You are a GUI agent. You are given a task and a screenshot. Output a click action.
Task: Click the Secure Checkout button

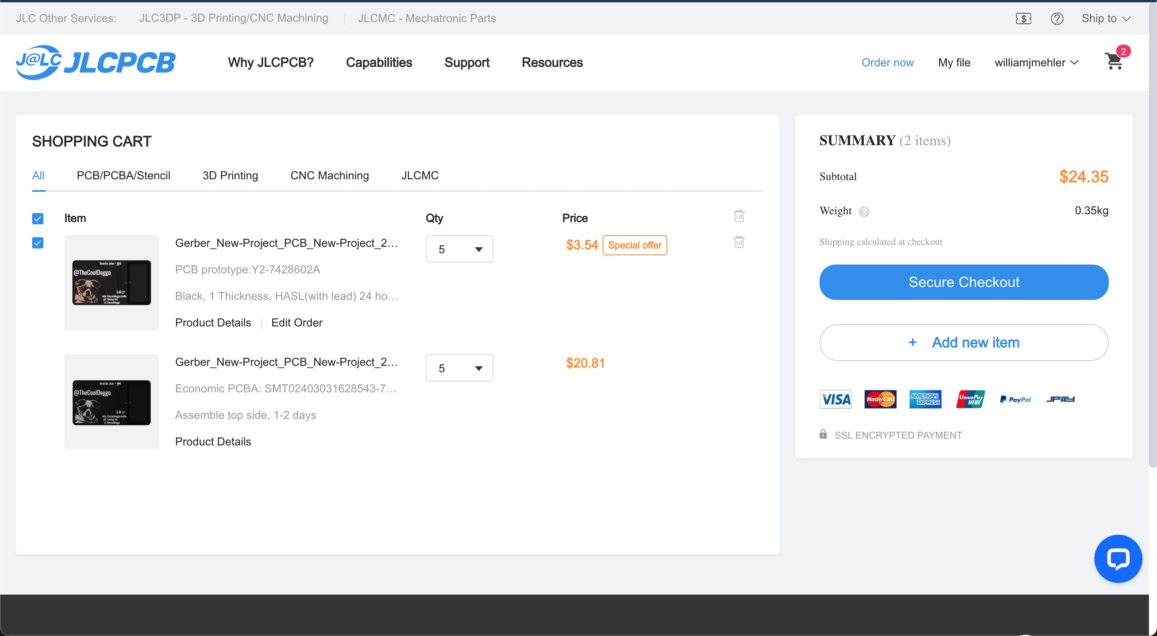(x=963, y=282)
